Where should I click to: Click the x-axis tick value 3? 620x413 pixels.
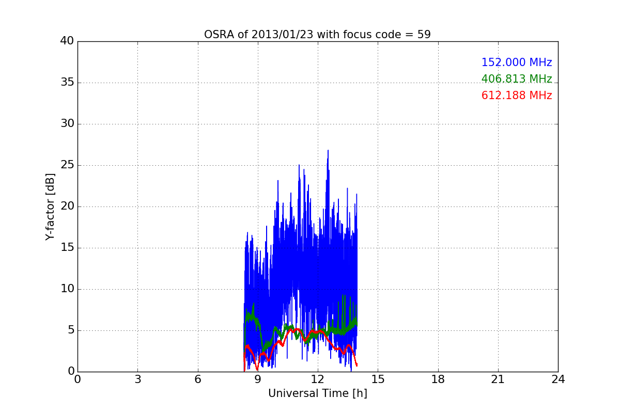(x=137, y=379)
